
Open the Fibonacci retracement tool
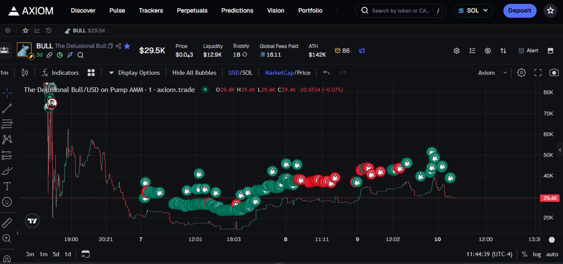7,124
